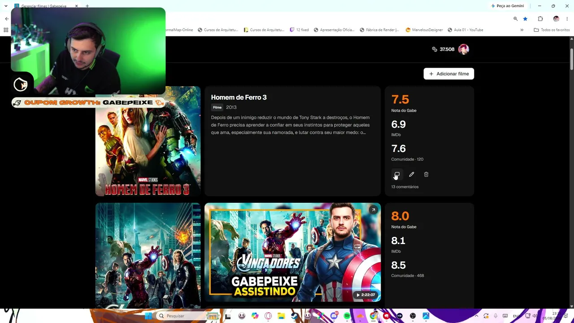Open the Fábrica de Render bookmark
Image resolution: width=574 pixels, height=323 pixels.
(x=380, y=30)
